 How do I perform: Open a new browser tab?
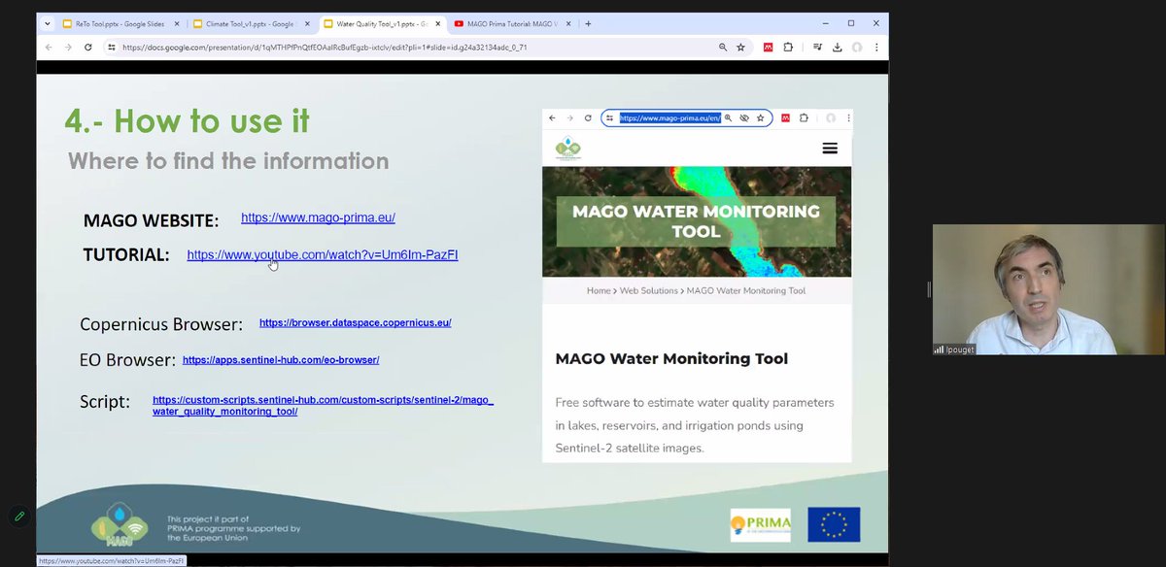point(588,23)
